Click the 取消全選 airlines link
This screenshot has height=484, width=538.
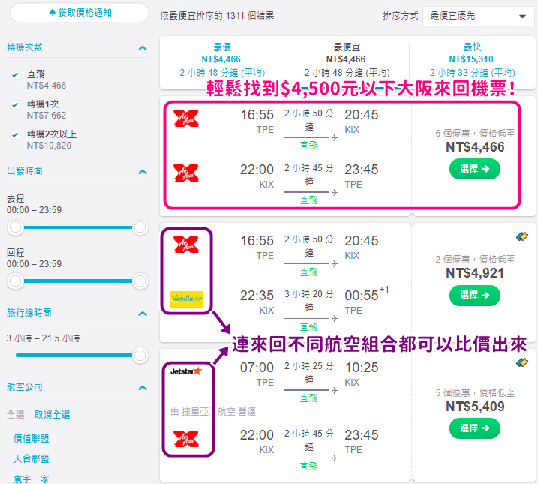(x=53, y=415)
